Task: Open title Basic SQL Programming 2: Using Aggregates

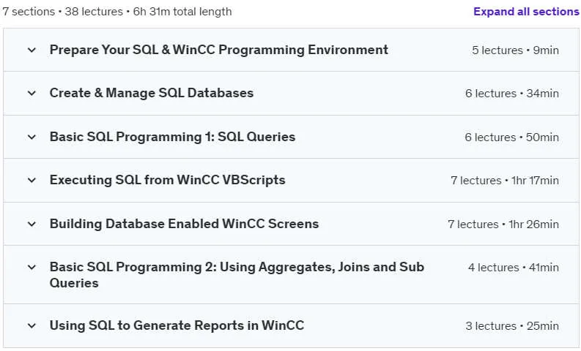Action: pyautogui.click(x=237, y=275)
